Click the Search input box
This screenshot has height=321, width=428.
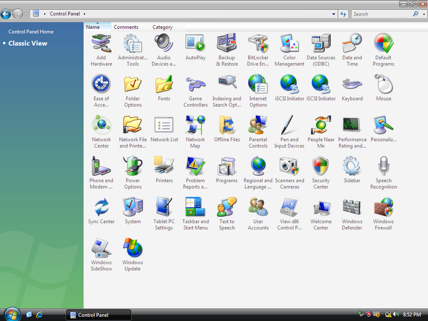[381, 14]
